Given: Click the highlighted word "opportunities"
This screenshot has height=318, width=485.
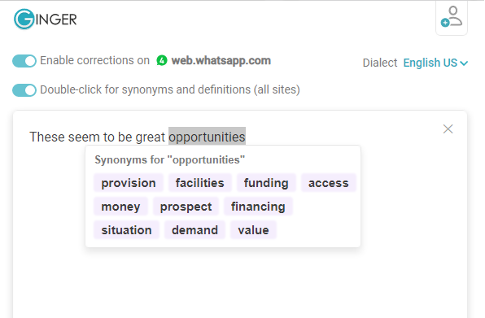Looking at the screenshot, I should pos(207,137).
